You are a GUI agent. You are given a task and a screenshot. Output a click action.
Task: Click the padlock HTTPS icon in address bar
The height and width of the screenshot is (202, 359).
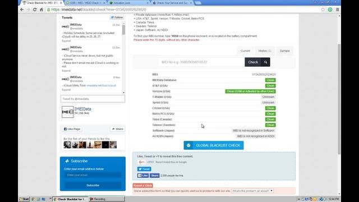point(49,10)
